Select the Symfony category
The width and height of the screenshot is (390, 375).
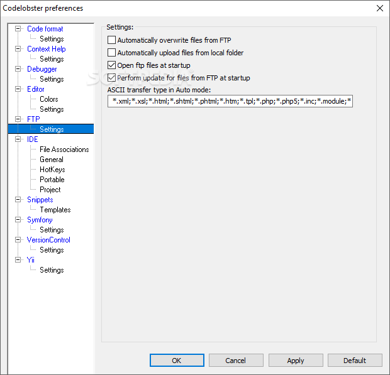[x=40, y=220]
